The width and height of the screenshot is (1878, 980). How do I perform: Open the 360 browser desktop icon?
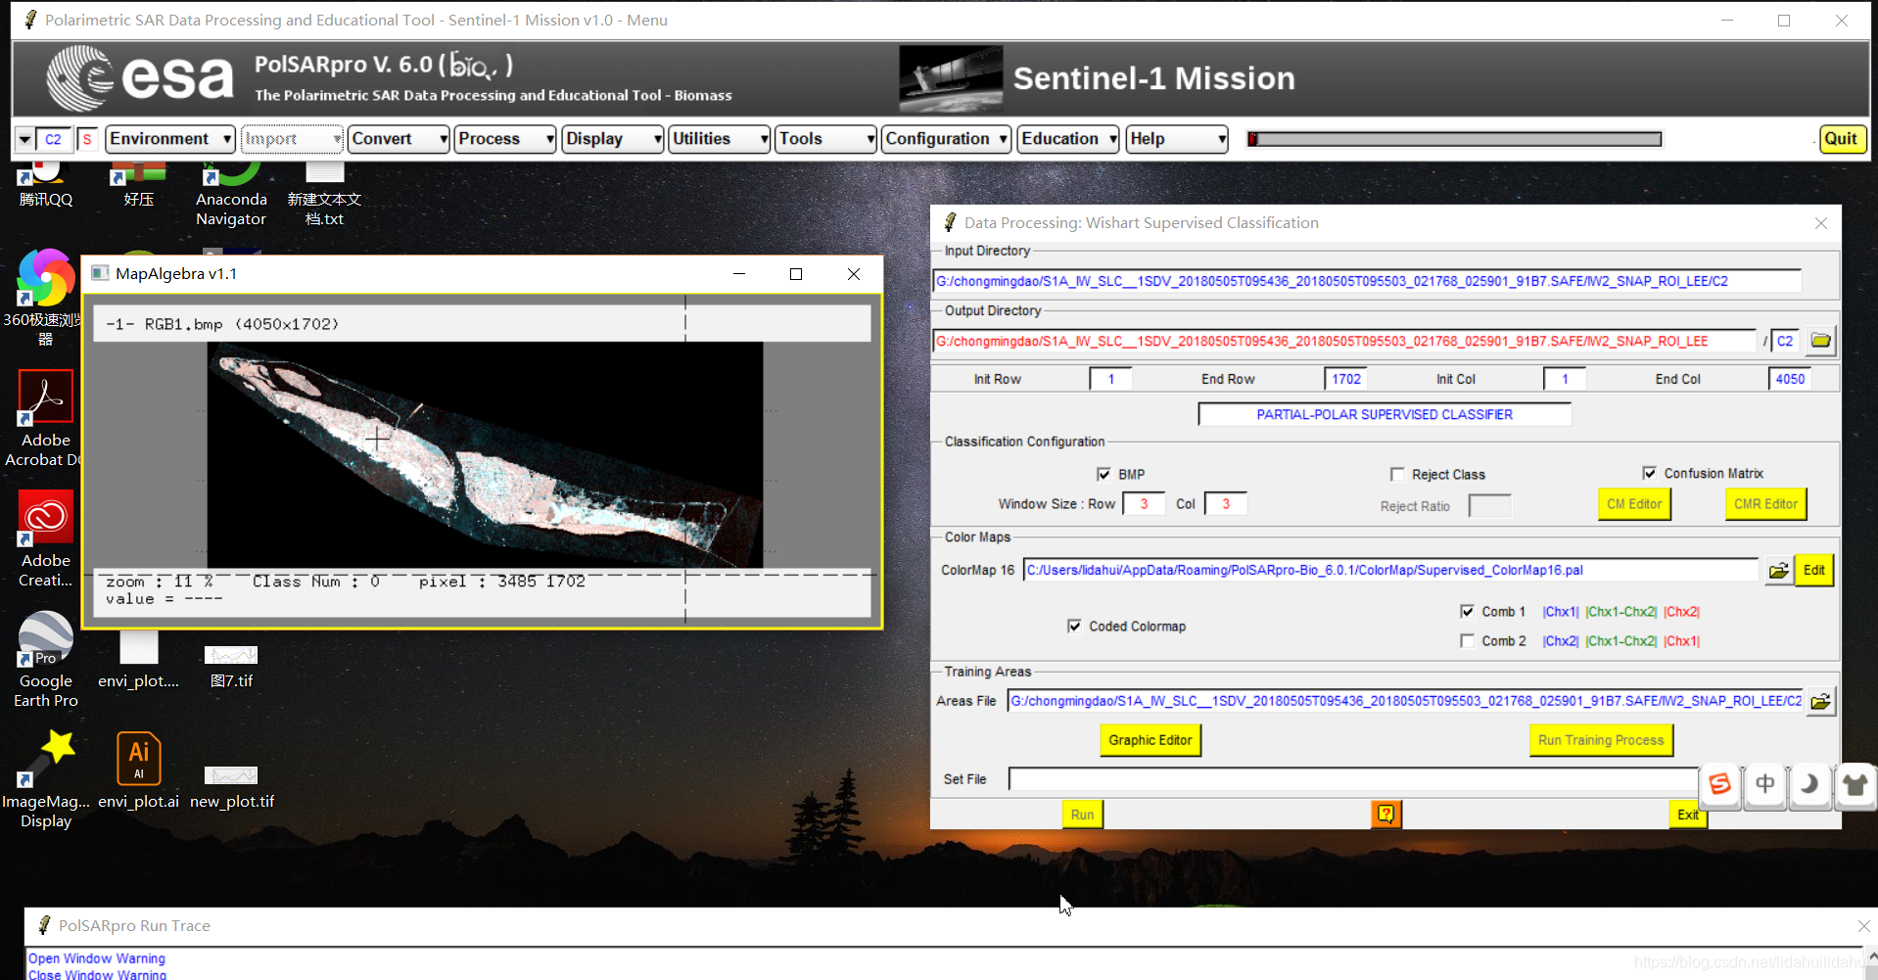(45, 299)
